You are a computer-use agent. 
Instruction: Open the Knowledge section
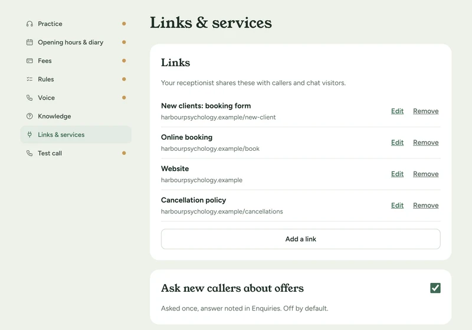point(76,116)
